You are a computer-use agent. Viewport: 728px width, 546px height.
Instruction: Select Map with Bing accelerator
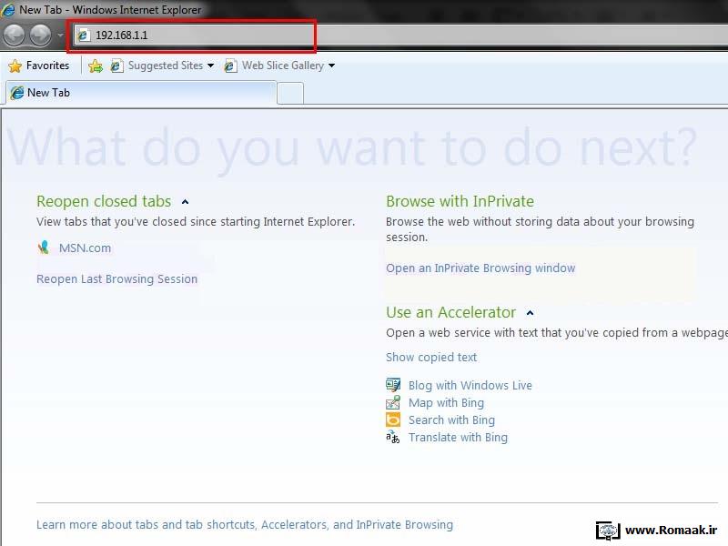(446, 402)
